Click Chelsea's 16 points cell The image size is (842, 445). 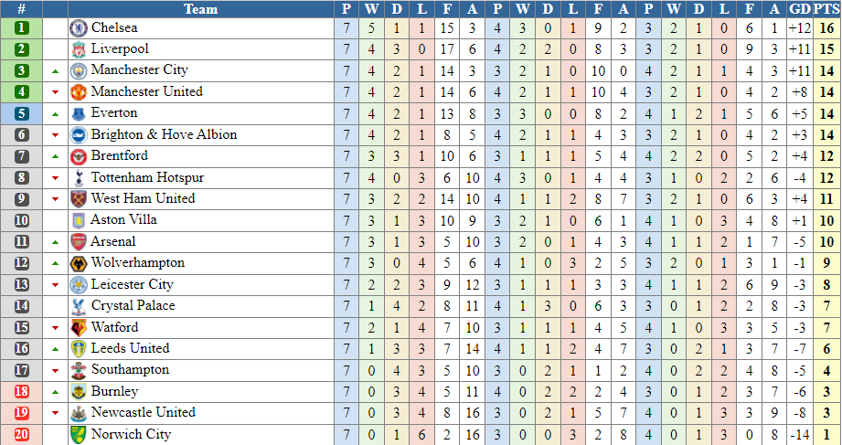click(827, 28)
